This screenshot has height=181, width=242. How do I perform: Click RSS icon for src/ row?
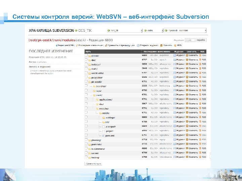click(x=200, y=122)
